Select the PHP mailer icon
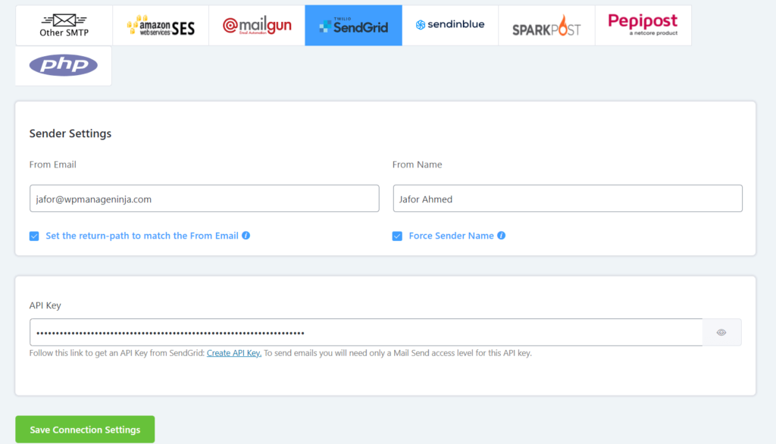776x444 pixels. coord(64,66)
